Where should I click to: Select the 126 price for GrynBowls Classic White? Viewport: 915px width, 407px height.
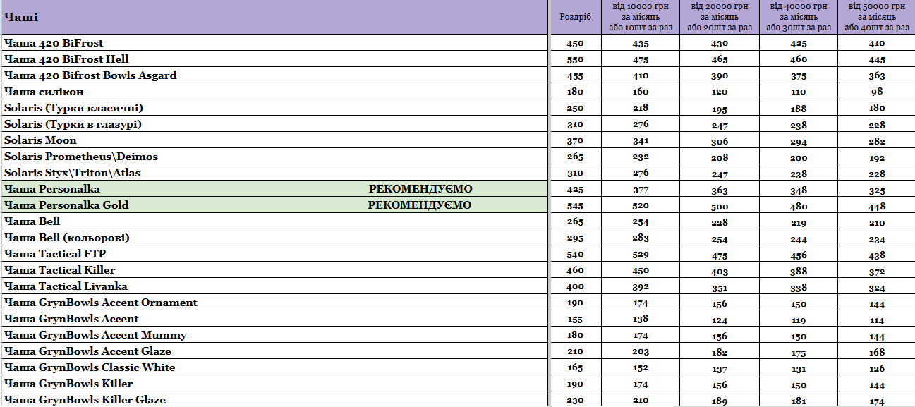coord(877,368)
